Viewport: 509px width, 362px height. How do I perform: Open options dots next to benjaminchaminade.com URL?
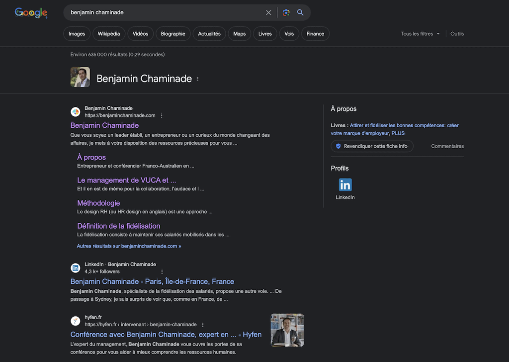(162, 115)
